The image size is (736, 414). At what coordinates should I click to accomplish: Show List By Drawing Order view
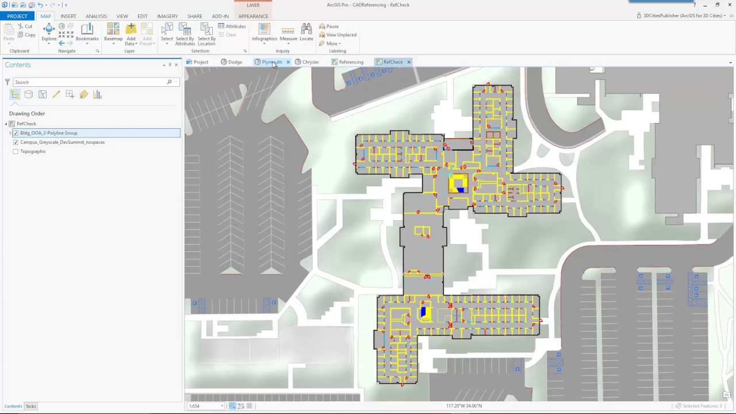pyautogui.click(x=15, y=95)
